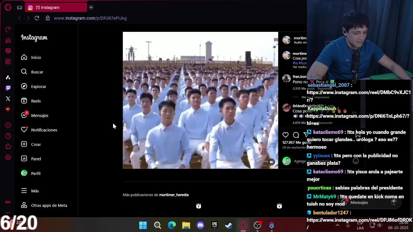Open Steam from taskbar

coord(229,225)
